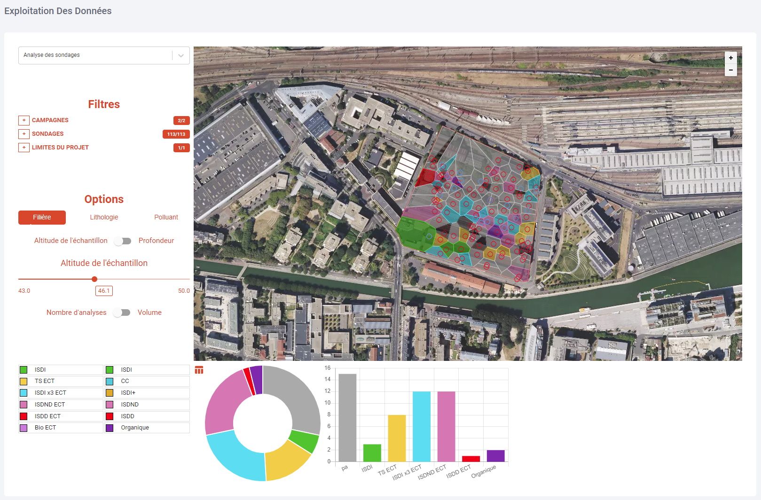Click the Profondeur label
The width and height of the screenshot is (761, 500).
pyautogui.click(x=156, y=241)
